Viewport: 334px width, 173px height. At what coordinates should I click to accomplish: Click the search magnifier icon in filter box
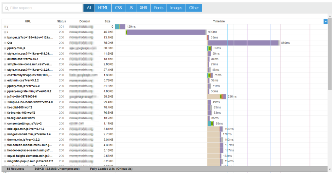pos(7,8)
